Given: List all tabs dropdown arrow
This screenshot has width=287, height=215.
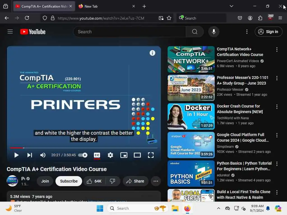Looking at the screenshot, I should pyautogui.click(x=231, y=6).
